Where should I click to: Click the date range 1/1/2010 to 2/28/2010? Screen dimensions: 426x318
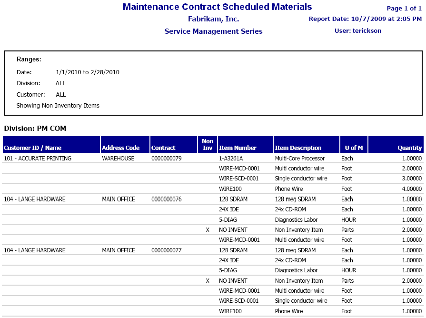point(88,72)
